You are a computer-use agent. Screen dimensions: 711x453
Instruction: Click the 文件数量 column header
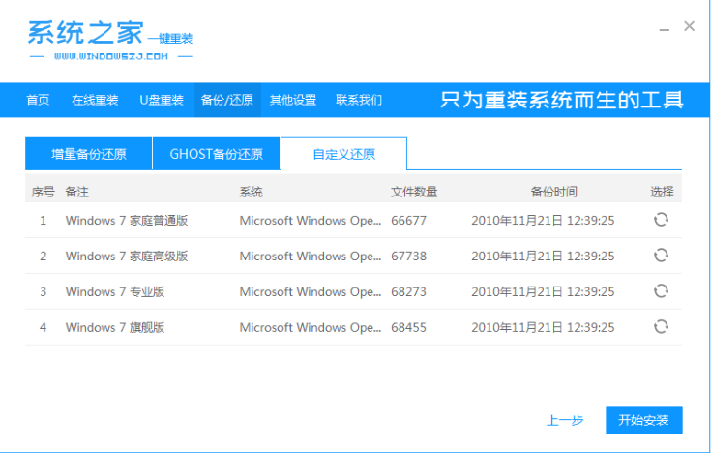pos(414,192)
